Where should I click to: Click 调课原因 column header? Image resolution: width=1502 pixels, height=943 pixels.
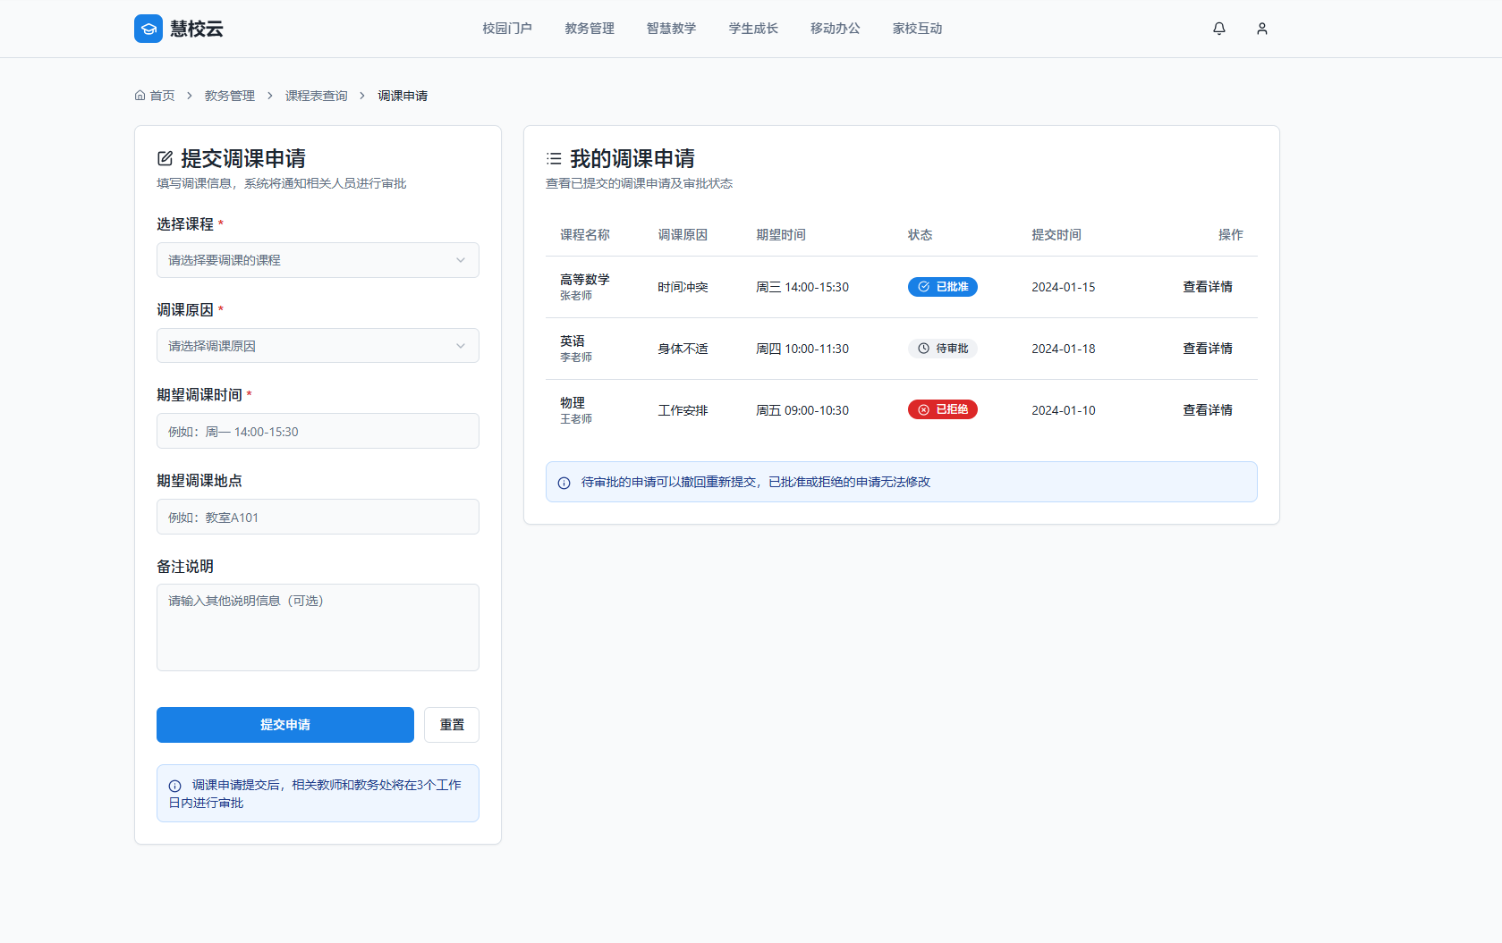click(683, 235)
